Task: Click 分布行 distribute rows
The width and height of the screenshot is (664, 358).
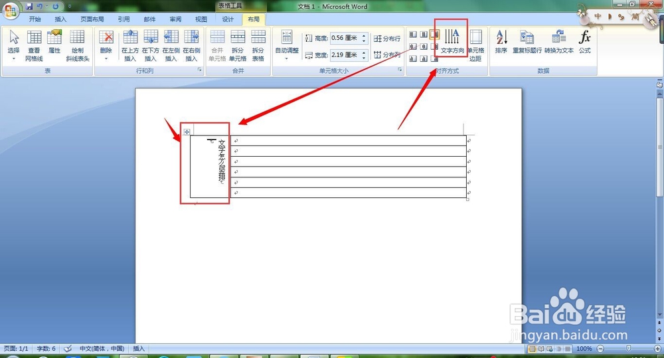Action: click(387, 39)
